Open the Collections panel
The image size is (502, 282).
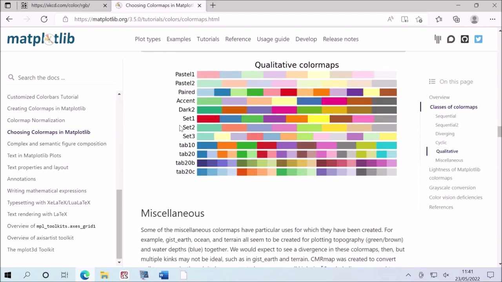[x=456, y=19]
